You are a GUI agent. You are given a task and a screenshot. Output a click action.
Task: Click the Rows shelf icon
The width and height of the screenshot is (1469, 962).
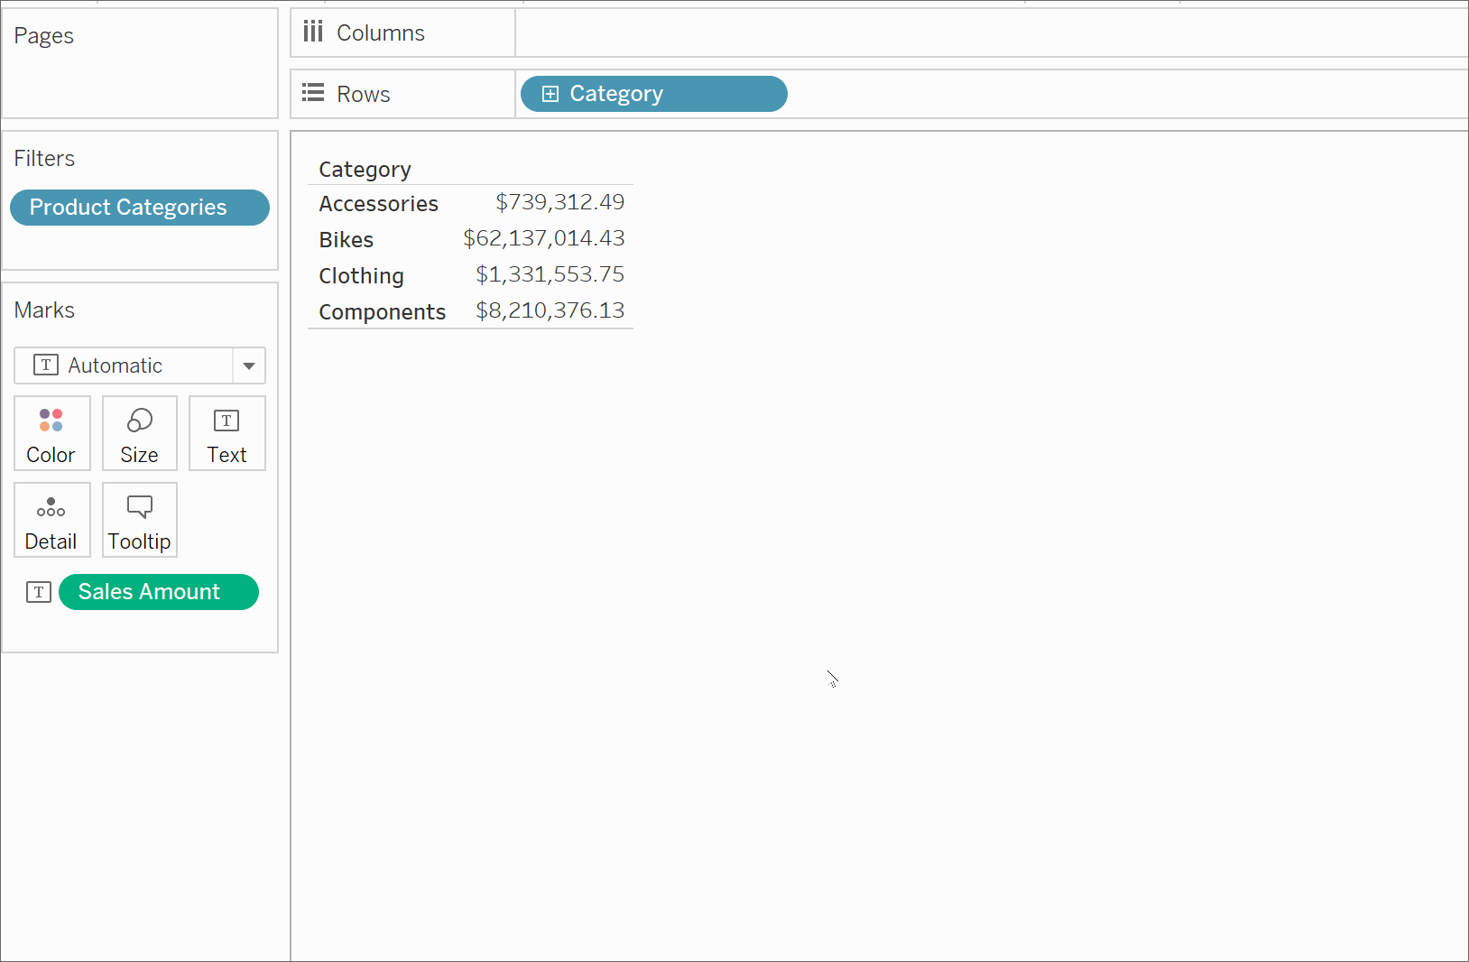312,92
